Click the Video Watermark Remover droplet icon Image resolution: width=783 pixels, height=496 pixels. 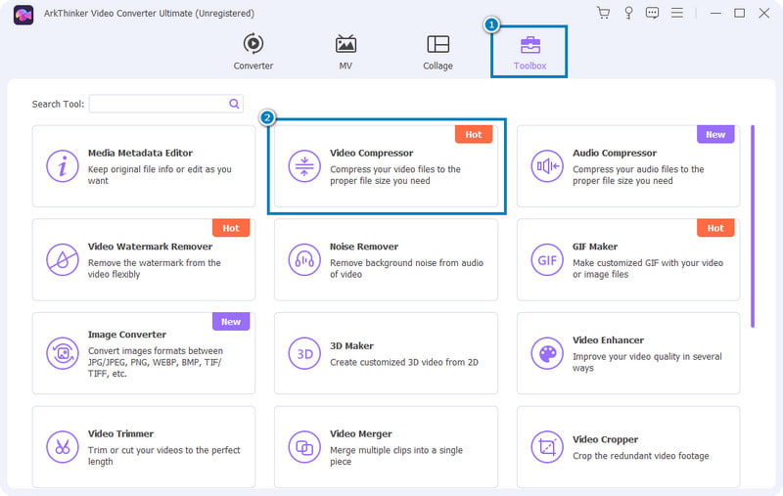coord(63,260)
